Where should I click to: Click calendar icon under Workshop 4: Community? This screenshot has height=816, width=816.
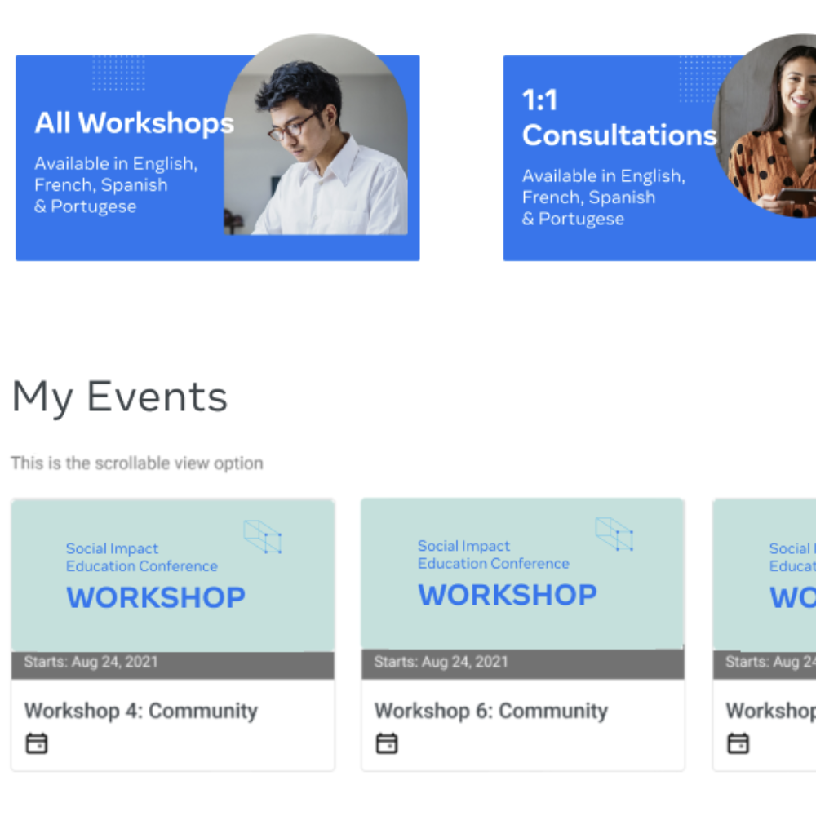click(37, 743)
